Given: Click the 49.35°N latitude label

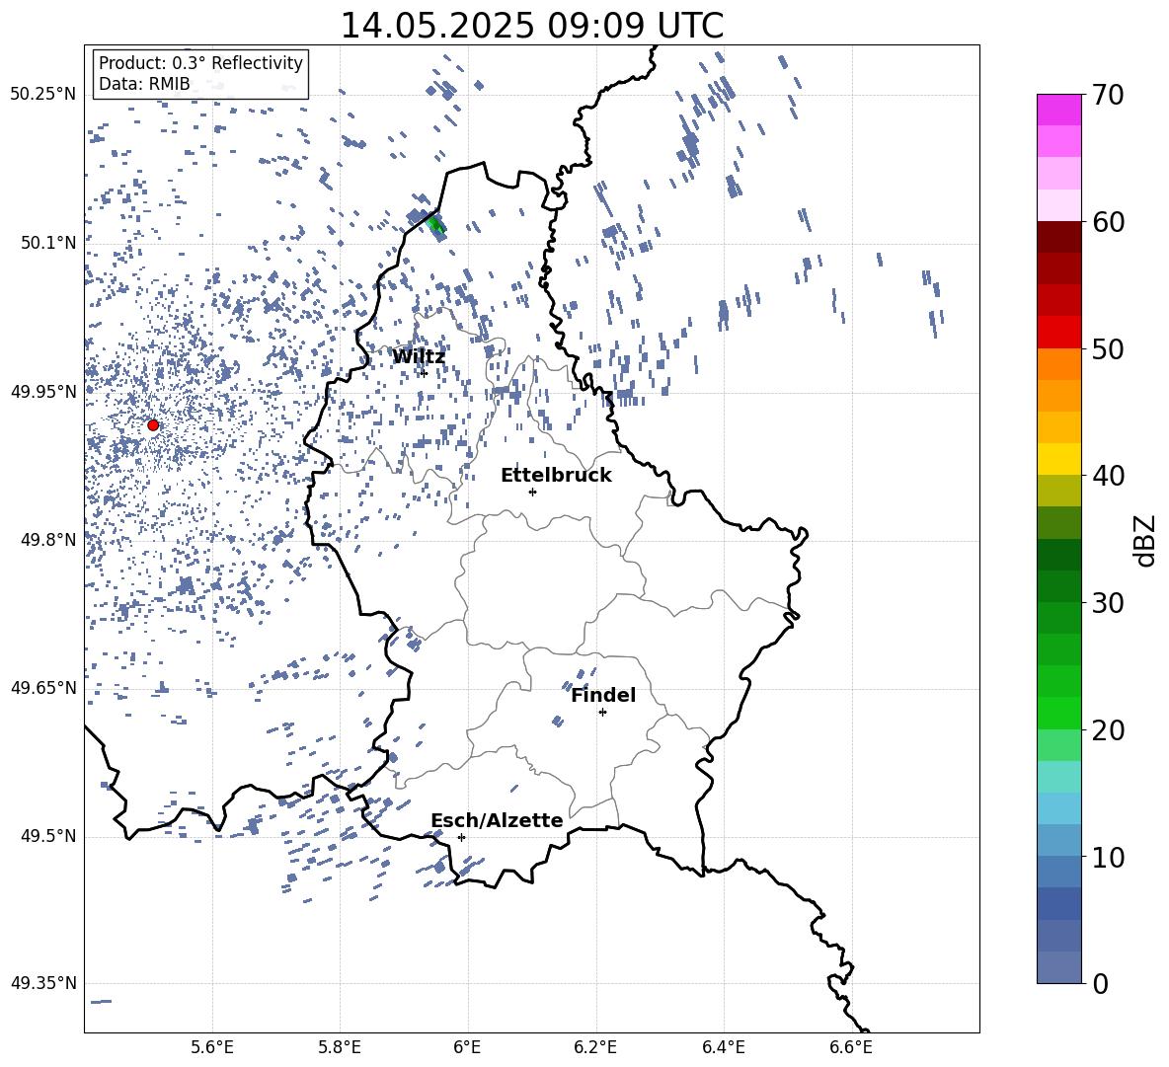Looking at the screenshot, I should point(43,983).
